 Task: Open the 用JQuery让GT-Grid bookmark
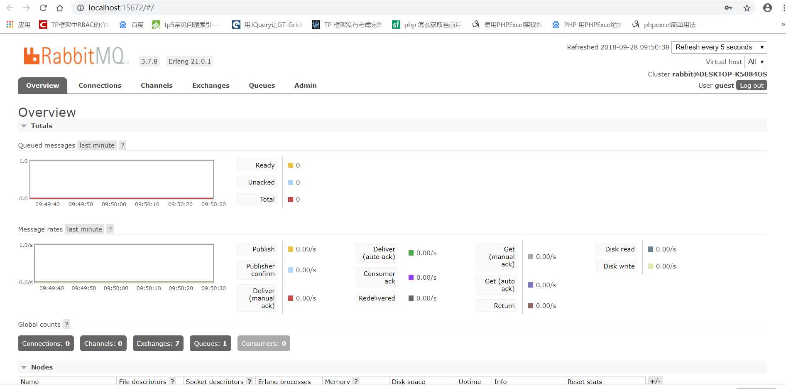coord(267,25)
